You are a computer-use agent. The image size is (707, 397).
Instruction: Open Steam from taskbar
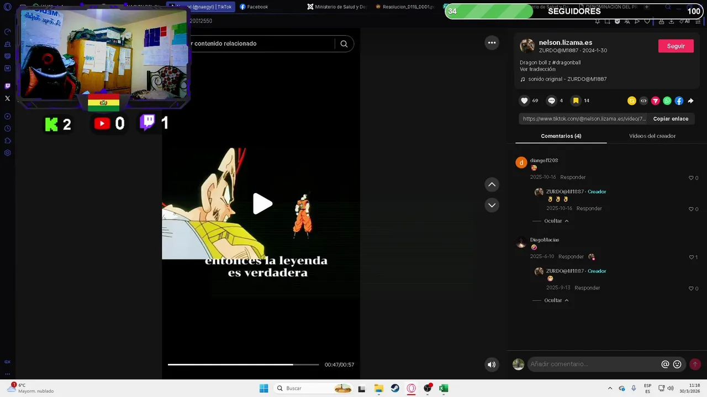(x=395, y=388)
